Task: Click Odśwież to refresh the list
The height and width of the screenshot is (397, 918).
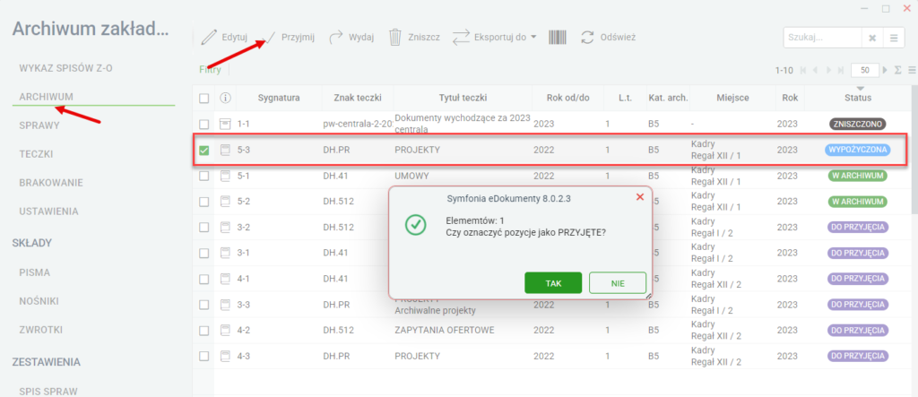Action: tap(609, 38)
